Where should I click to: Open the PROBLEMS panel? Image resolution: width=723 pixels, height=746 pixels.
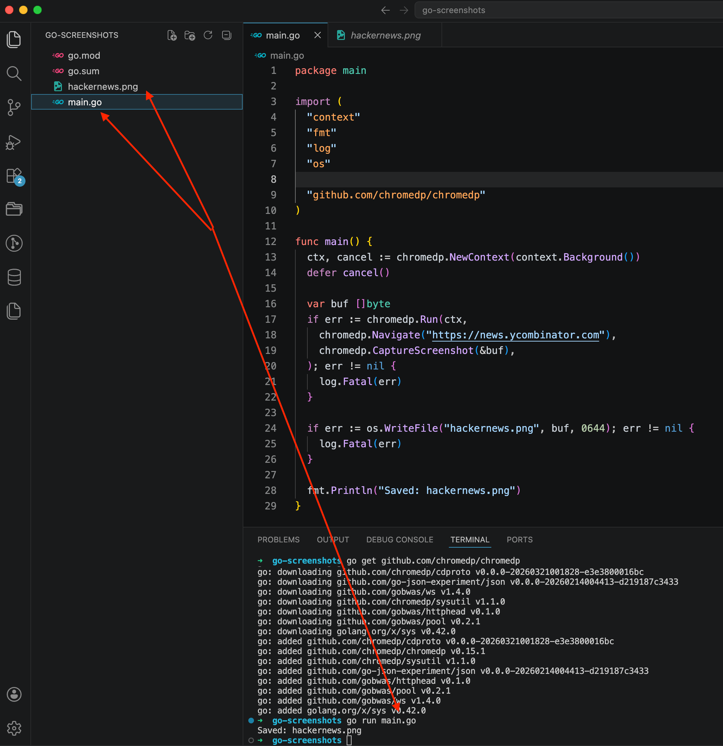click(x=278, y=539)
